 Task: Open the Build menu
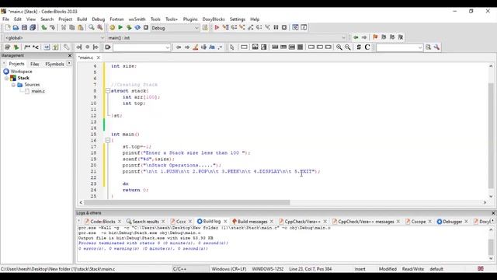coord(82,19)
